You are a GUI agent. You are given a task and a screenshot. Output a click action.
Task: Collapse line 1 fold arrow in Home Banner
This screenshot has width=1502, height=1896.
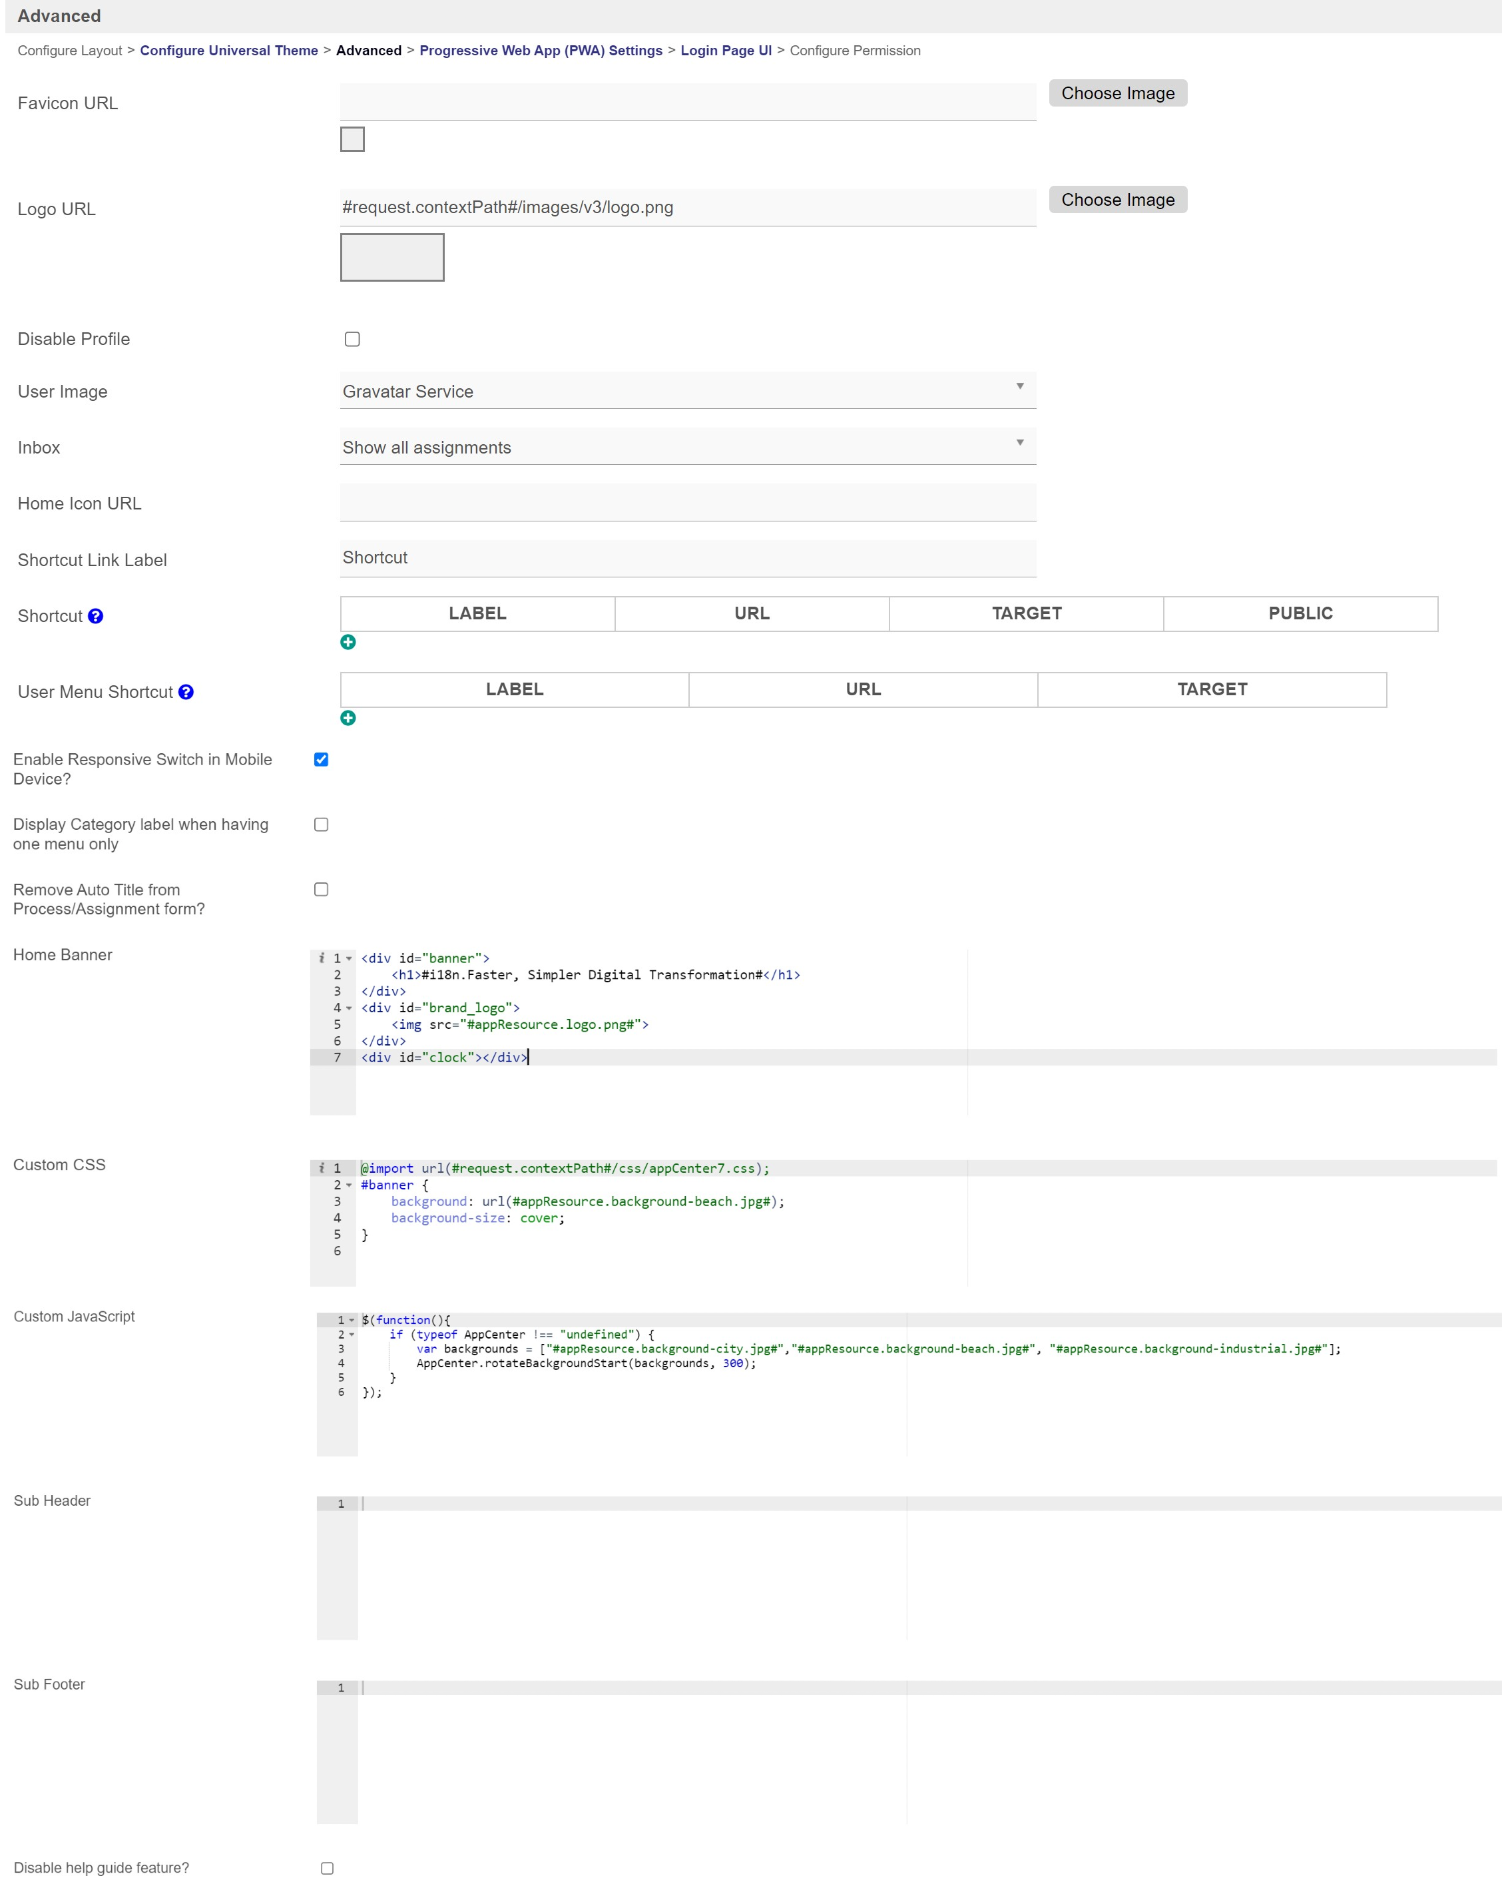349,958
